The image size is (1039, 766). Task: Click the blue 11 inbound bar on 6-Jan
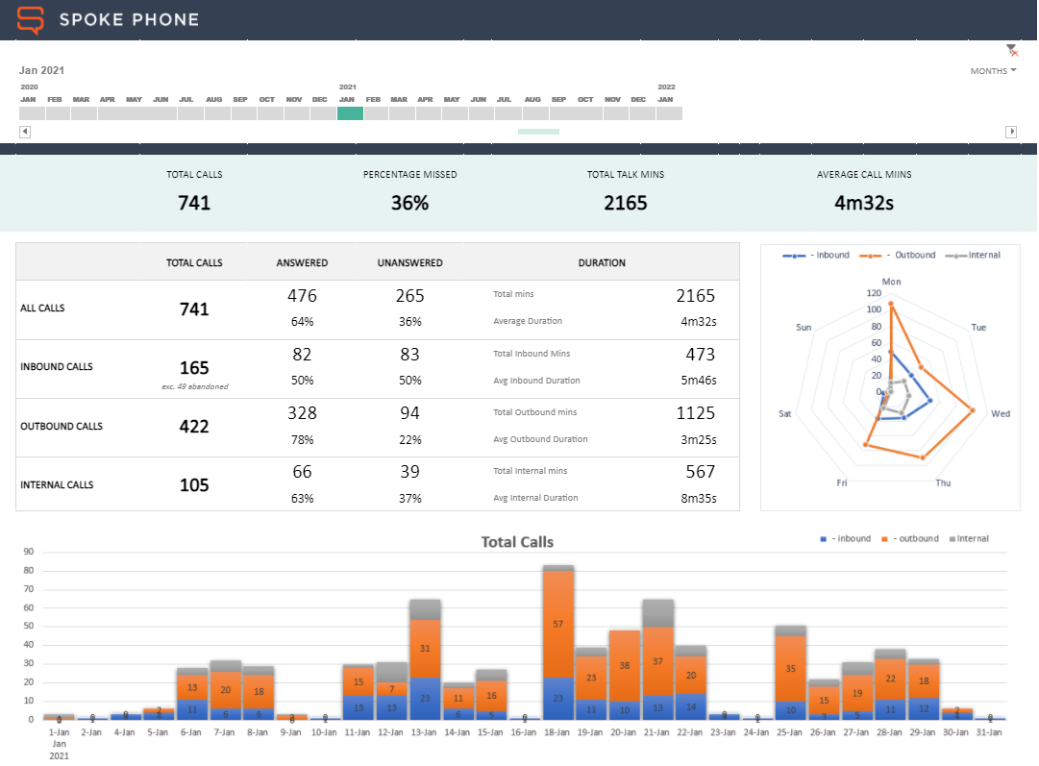[192, 709]
